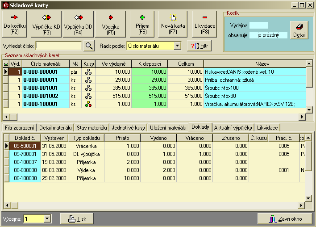316x227 pixels.
Task: Open the Aktuální výpůjčky tab
Action: click(x=233, y=127)
